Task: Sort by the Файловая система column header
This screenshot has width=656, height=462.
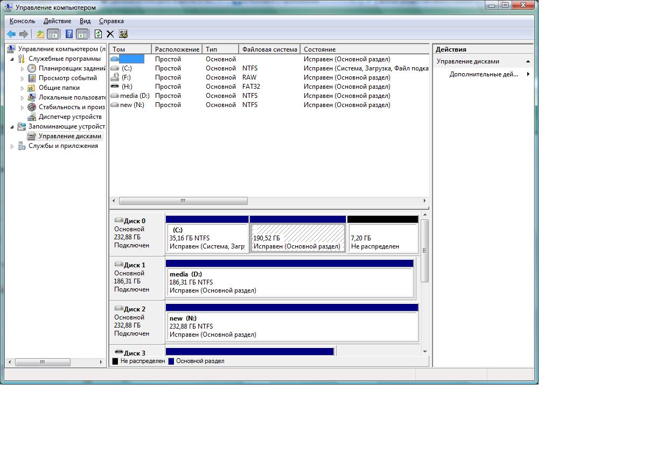Action: coord(270,49)
